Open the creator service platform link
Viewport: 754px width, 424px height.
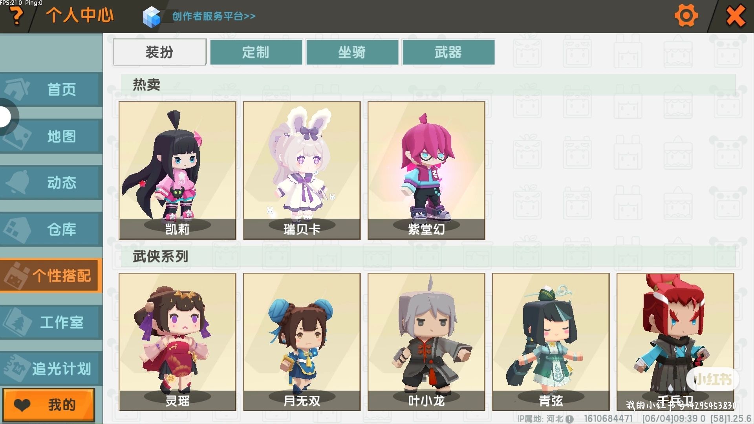coord(214,16)
